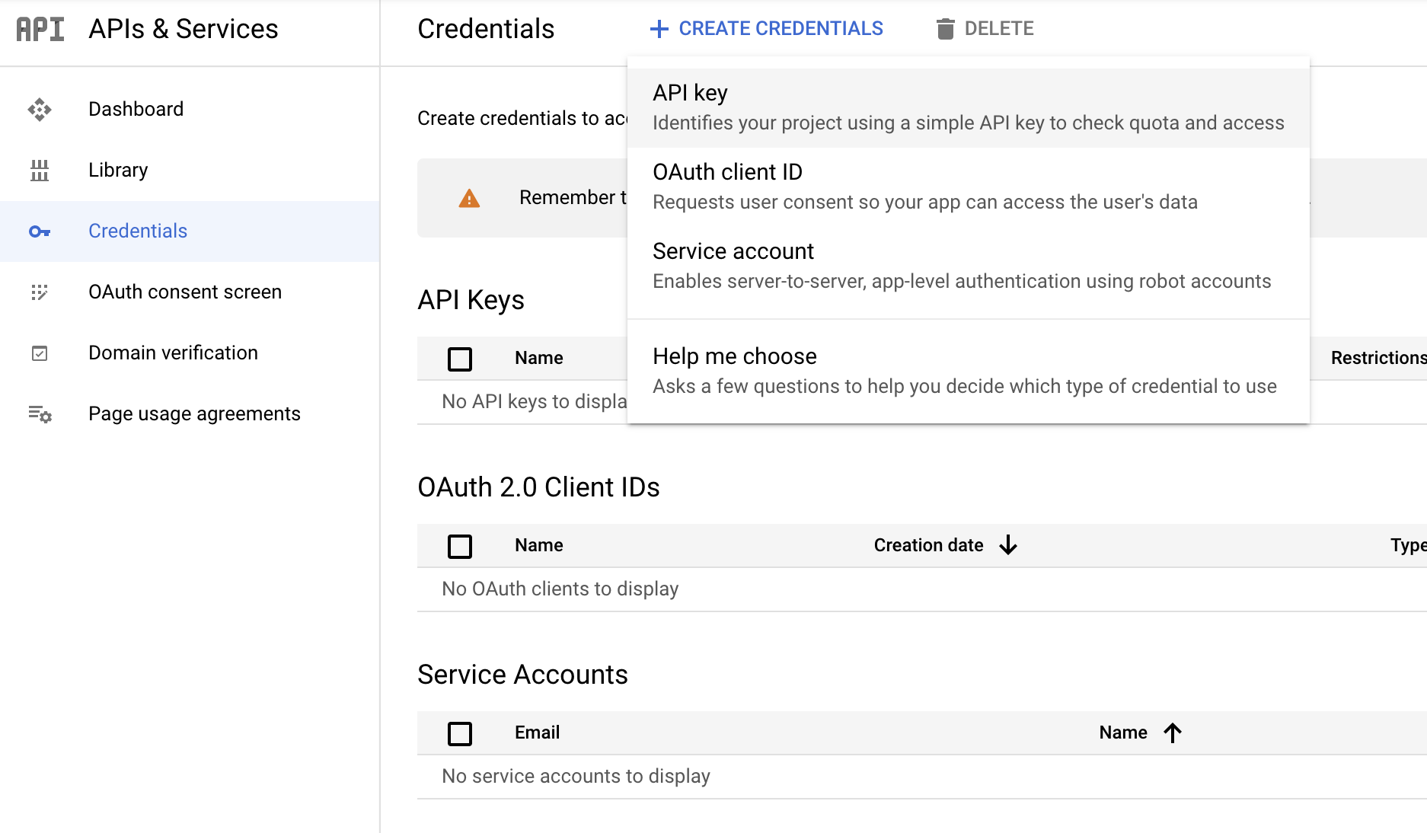Click the OAuth consent screen icon
Image resolution: width=1427 pixels, height=833 pixels.
point(40,292)
